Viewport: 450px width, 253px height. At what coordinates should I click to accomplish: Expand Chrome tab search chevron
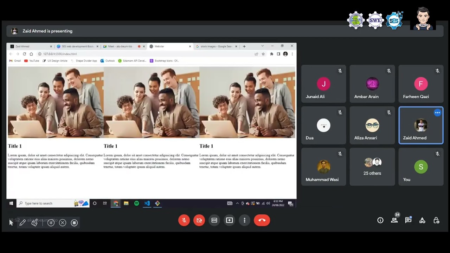(x=262, y=46)
